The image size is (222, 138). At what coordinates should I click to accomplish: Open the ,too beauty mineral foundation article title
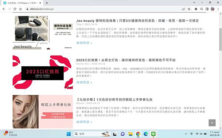[137, 21]
